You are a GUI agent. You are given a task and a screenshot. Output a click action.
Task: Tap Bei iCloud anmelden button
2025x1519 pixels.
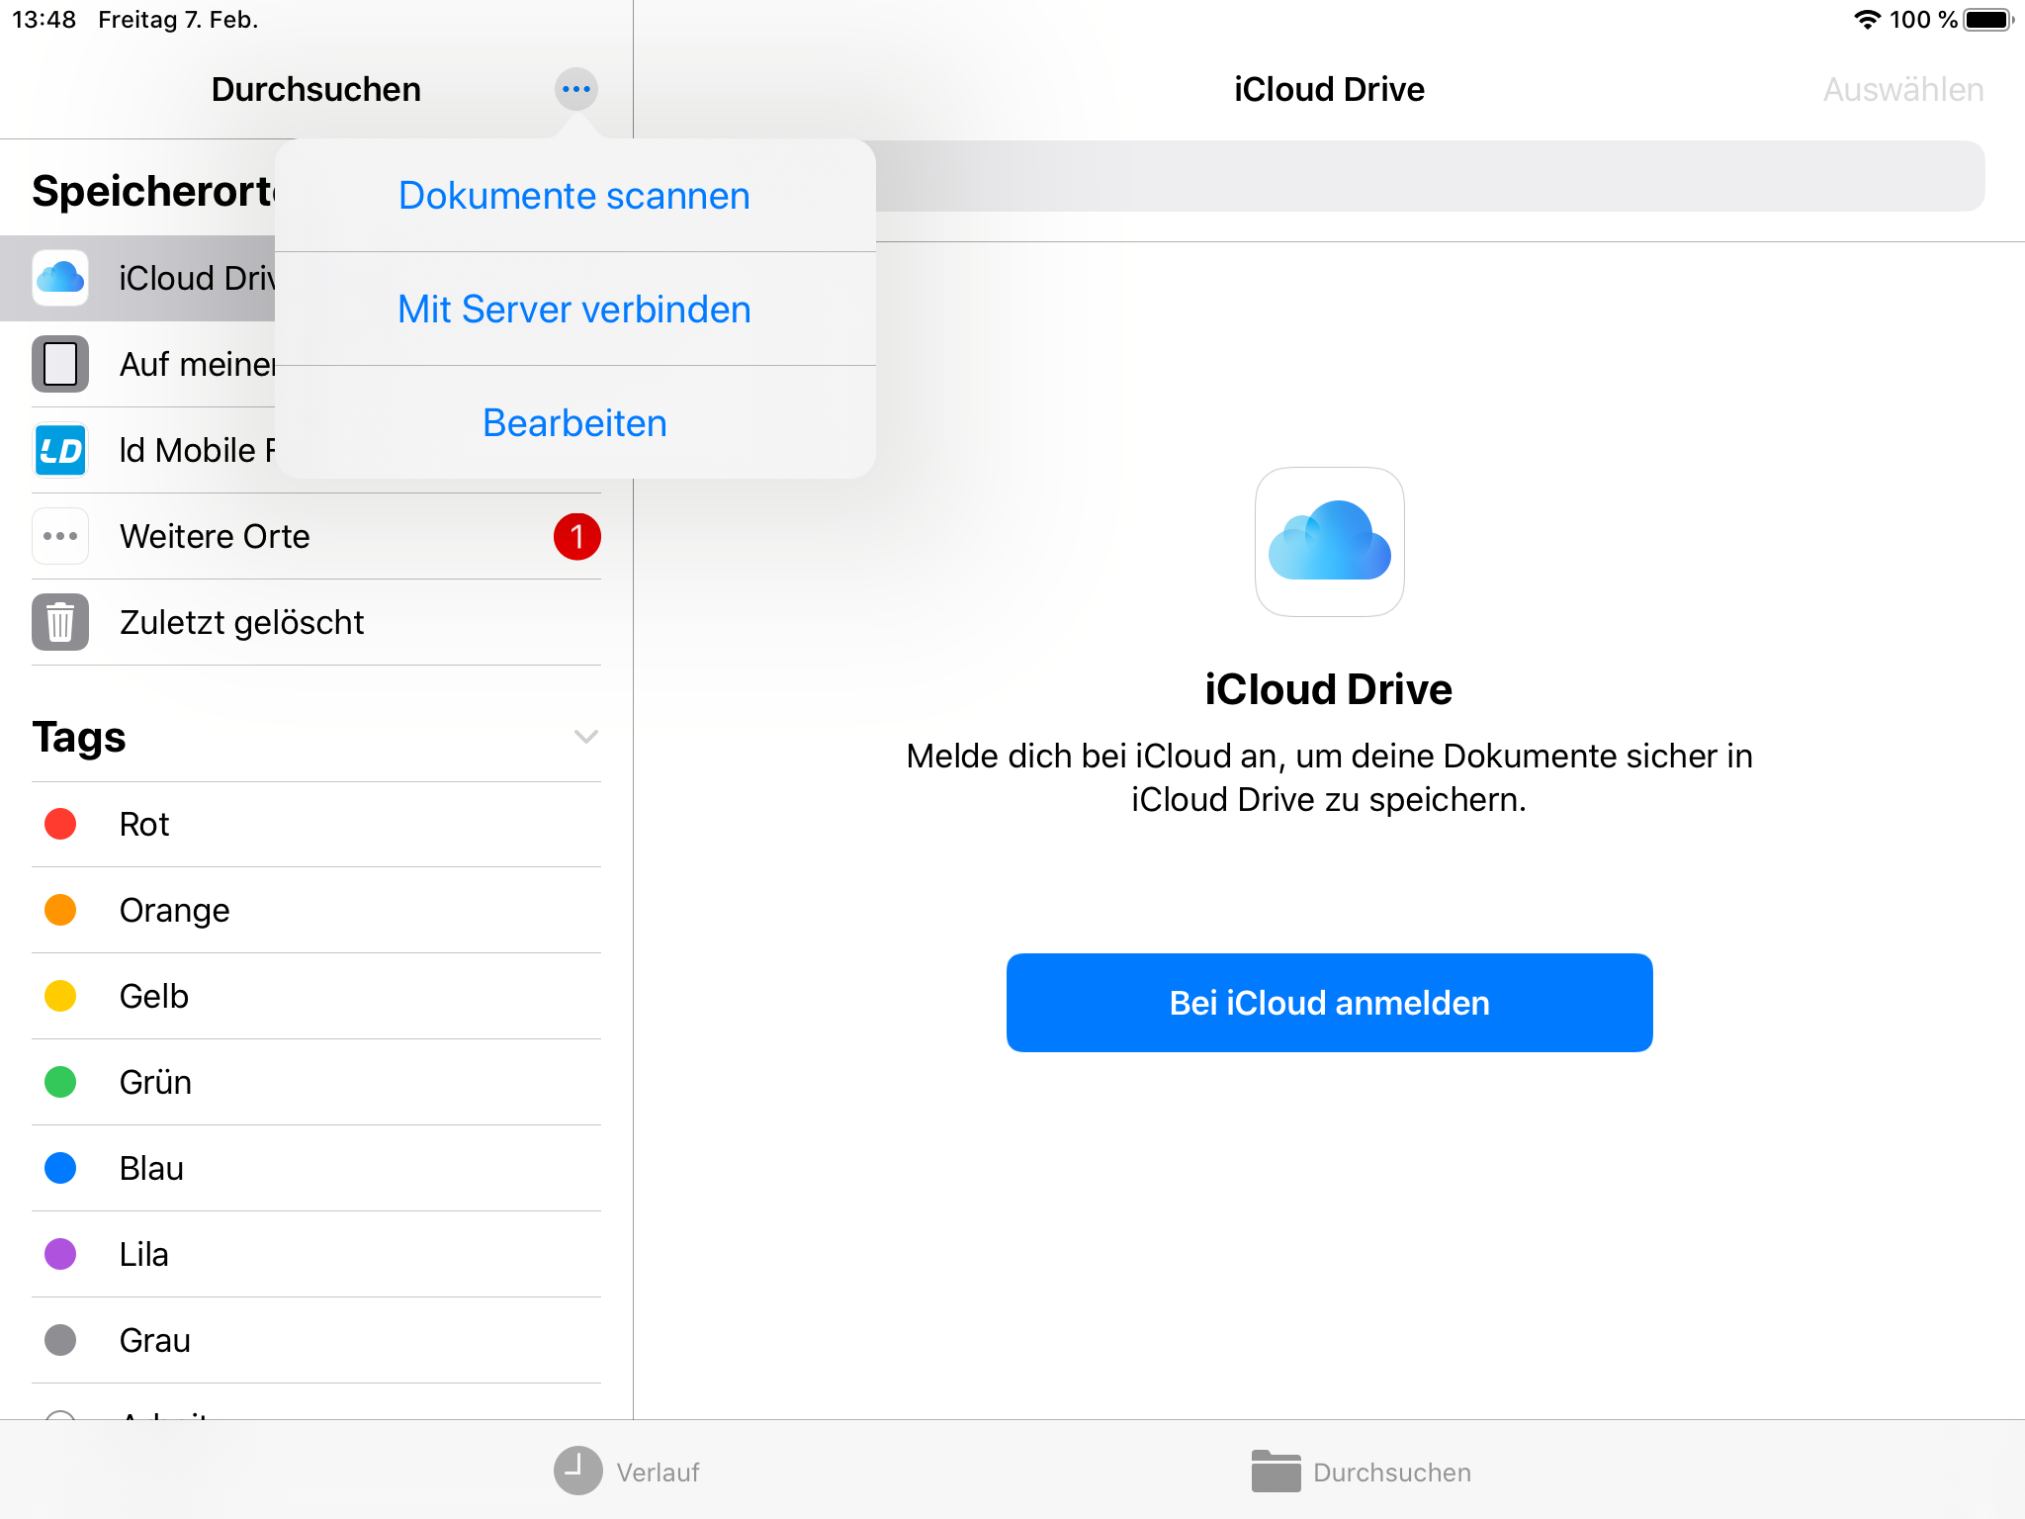click(x=1329, y=1003)
